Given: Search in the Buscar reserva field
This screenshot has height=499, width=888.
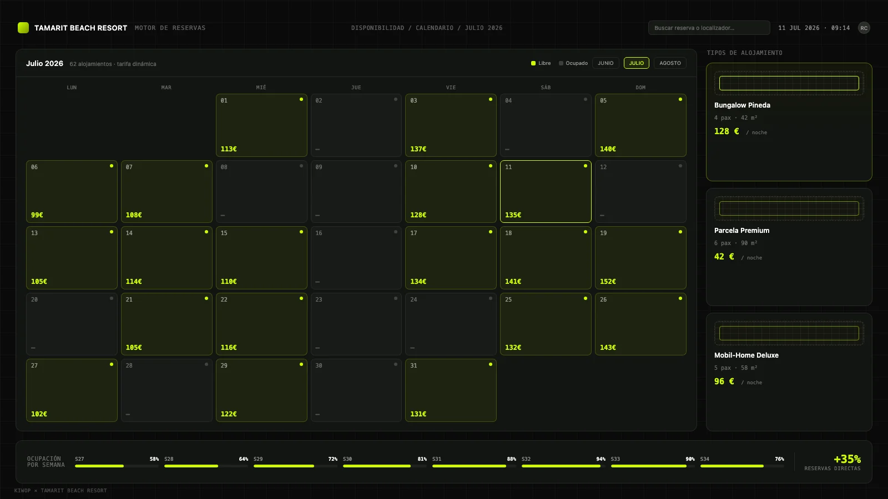Looking at the screenshot, I should 709,28.
